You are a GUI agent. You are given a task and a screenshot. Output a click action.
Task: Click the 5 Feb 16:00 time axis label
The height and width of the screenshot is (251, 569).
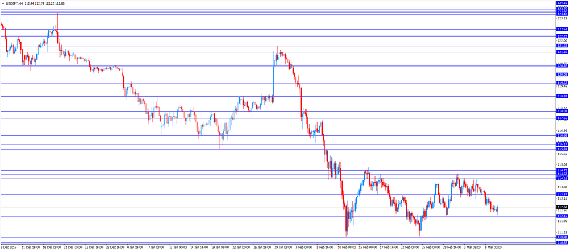(x=325, y=248)
